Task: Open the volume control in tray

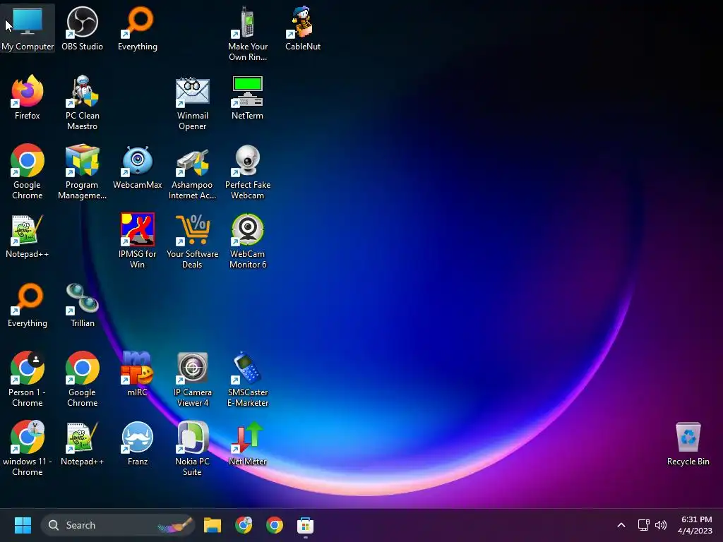Action: (x=661, y=525)
